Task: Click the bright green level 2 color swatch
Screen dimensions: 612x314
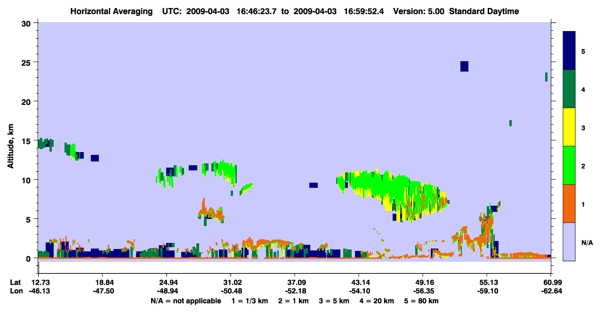Action: (x=570, y=165)
